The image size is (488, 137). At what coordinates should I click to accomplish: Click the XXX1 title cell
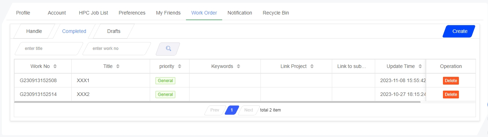(111, 80)
